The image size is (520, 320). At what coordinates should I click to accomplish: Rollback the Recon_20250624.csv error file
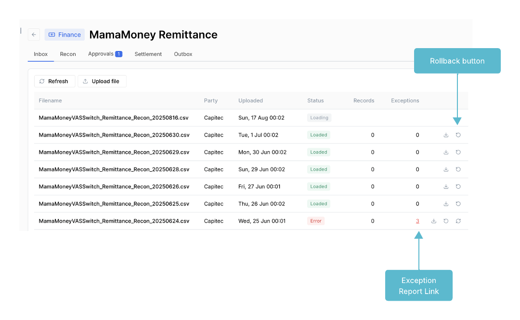point(446,221)
